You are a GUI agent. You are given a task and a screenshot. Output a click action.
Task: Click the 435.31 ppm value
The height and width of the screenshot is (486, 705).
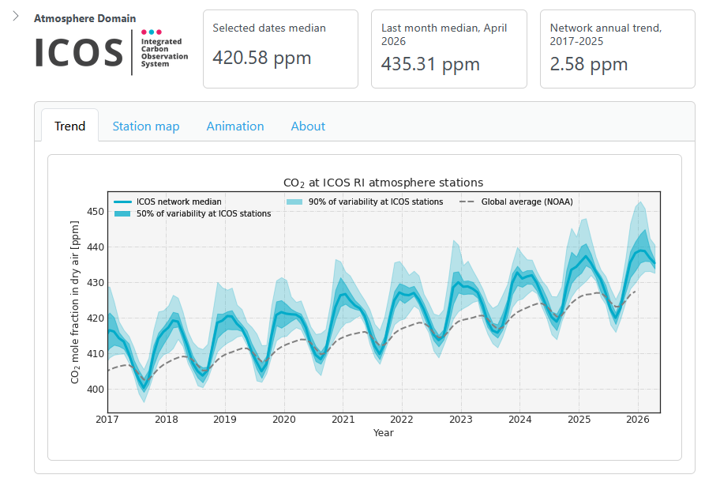coord(430,64)
